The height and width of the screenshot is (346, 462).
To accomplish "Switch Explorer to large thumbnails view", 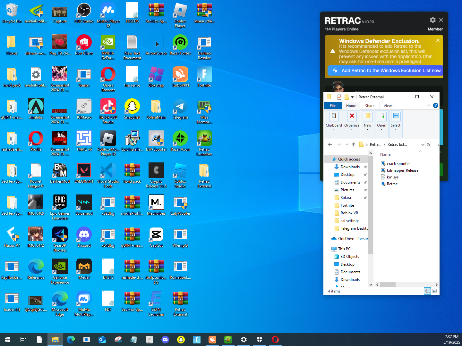I will coord(434,291).
